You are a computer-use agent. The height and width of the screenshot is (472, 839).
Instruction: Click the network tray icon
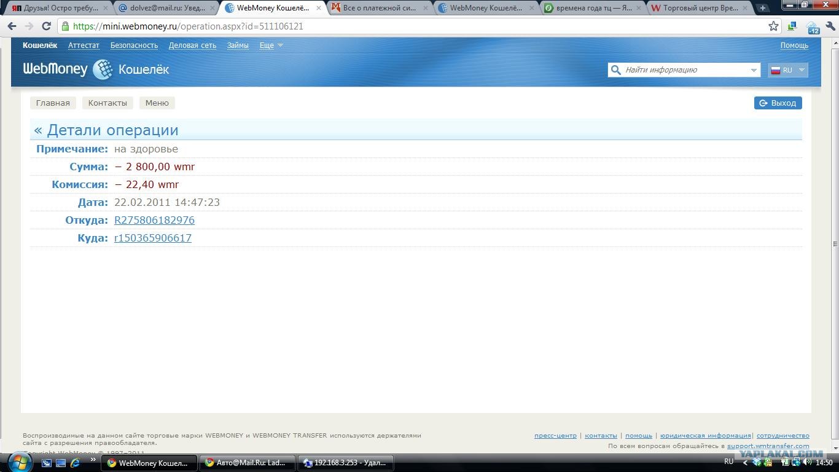tap(797, 462)
